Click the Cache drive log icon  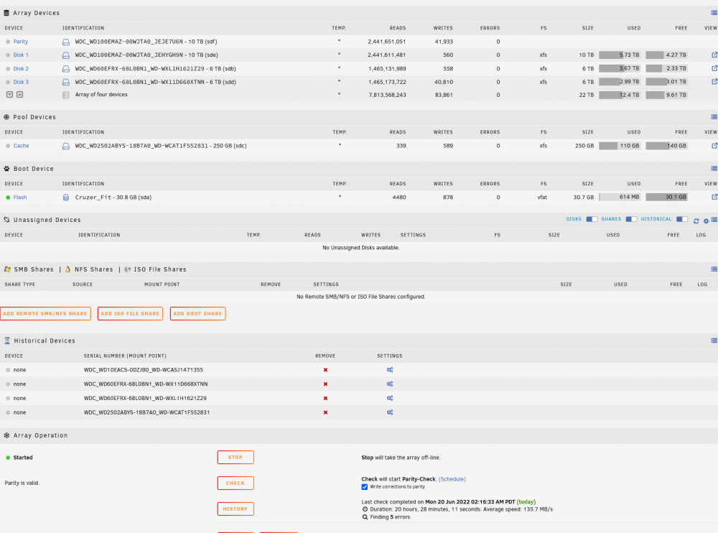click(66, 147)
